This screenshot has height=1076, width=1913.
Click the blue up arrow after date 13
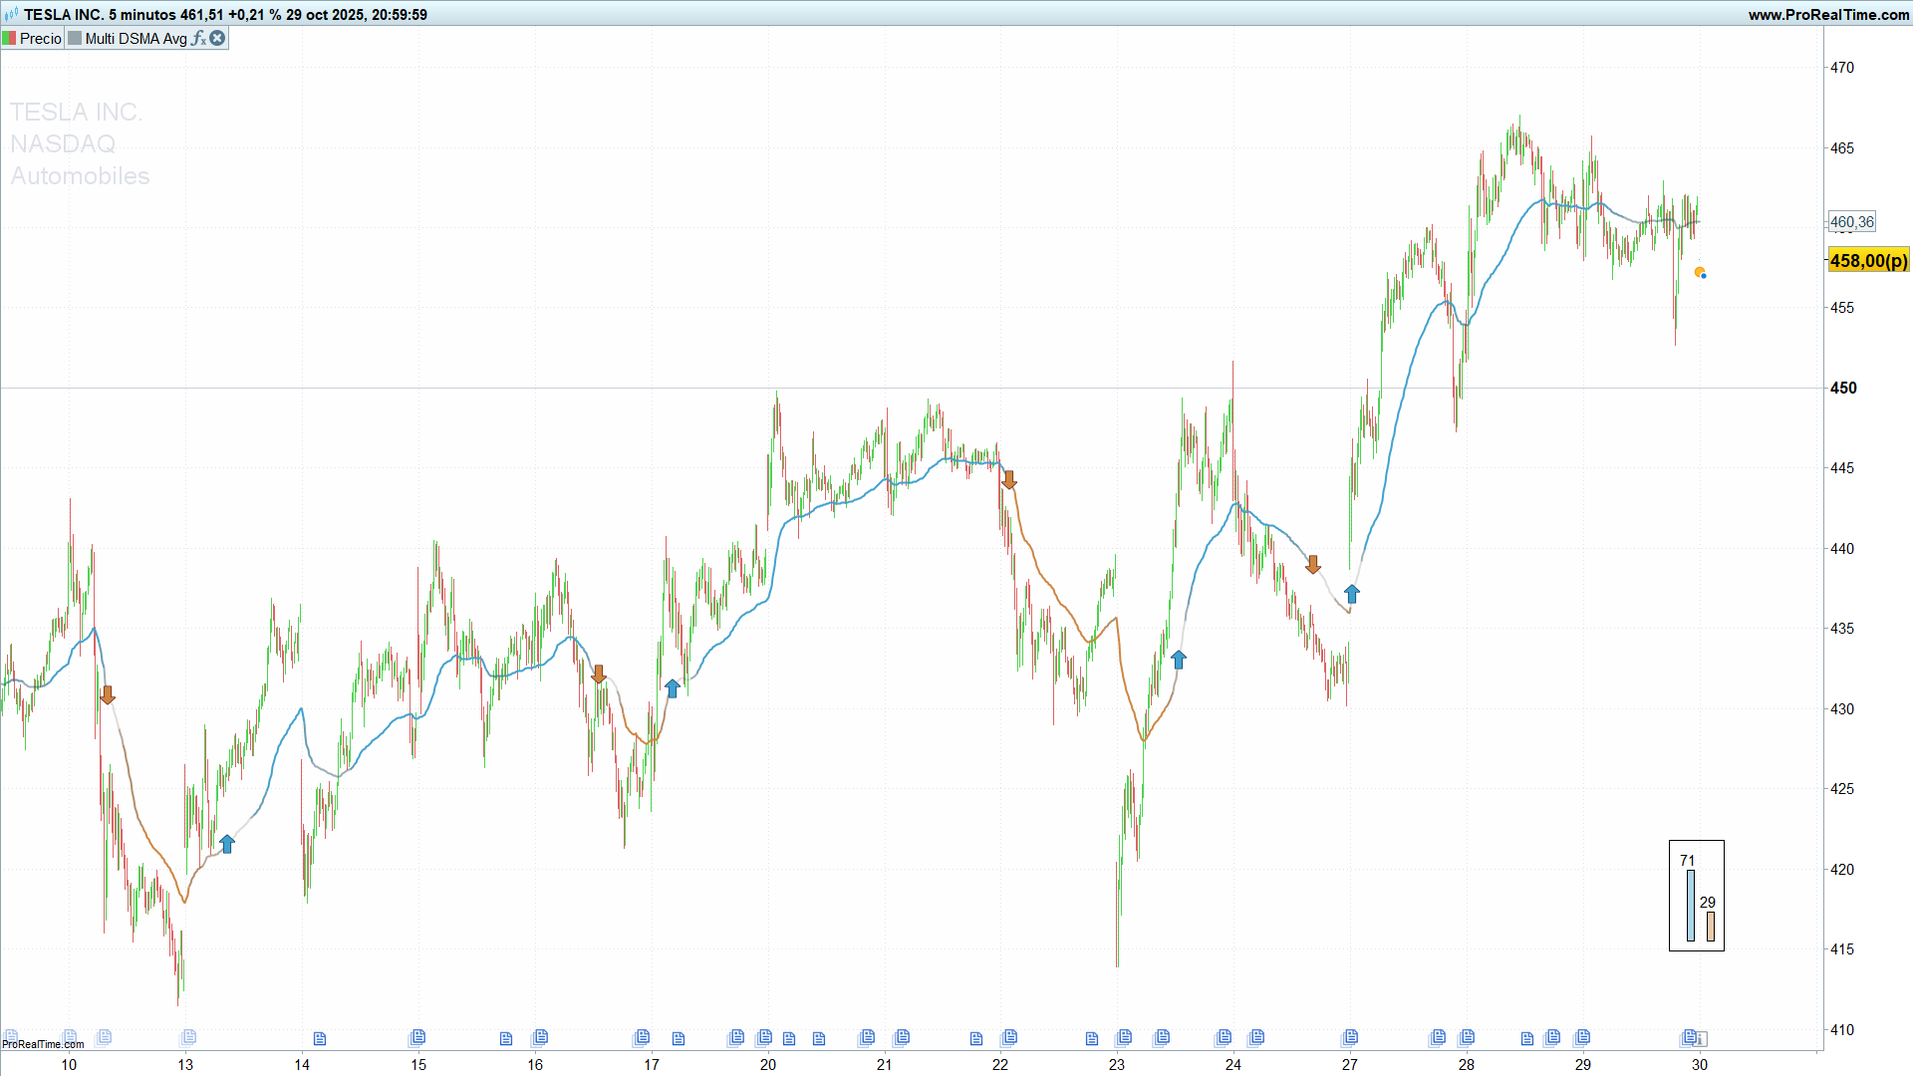pos(227,844)
